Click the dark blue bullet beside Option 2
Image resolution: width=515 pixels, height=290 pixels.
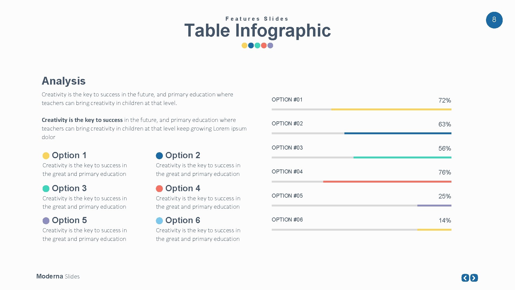point(159,156)
